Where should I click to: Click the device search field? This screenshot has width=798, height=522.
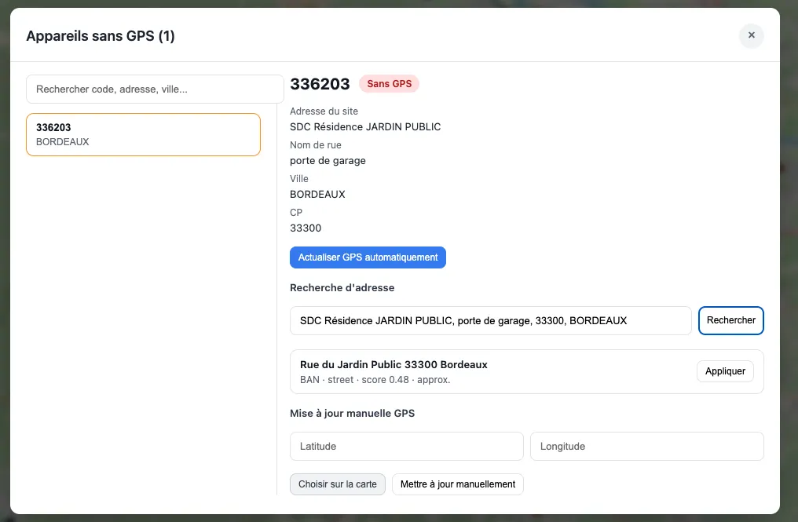[x=155, y=89]
